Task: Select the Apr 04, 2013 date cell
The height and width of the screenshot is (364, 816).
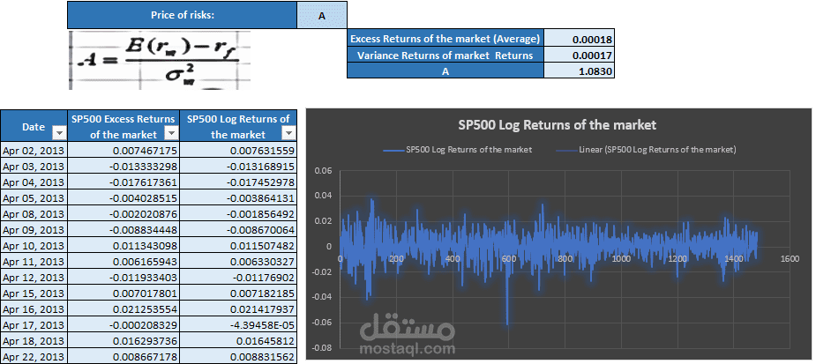Action: [34, 182]
